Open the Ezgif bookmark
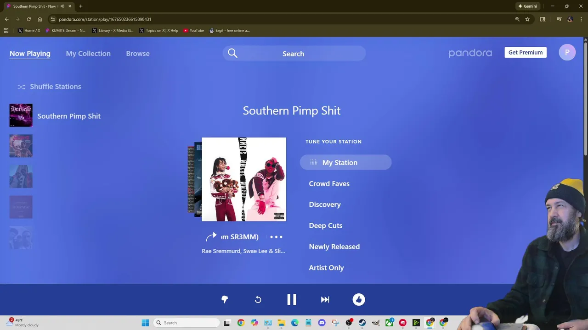This screenshot has width=588, height=330. (229, 31)
